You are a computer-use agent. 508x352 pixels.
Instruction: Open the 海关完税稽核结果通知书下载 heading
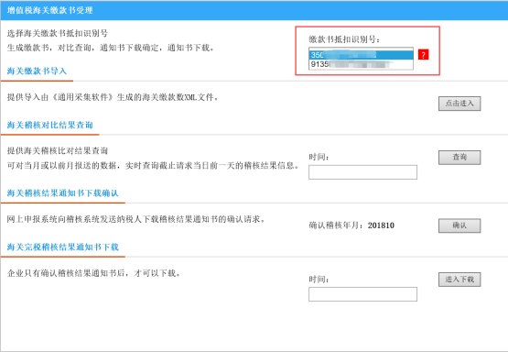(63, 247)
